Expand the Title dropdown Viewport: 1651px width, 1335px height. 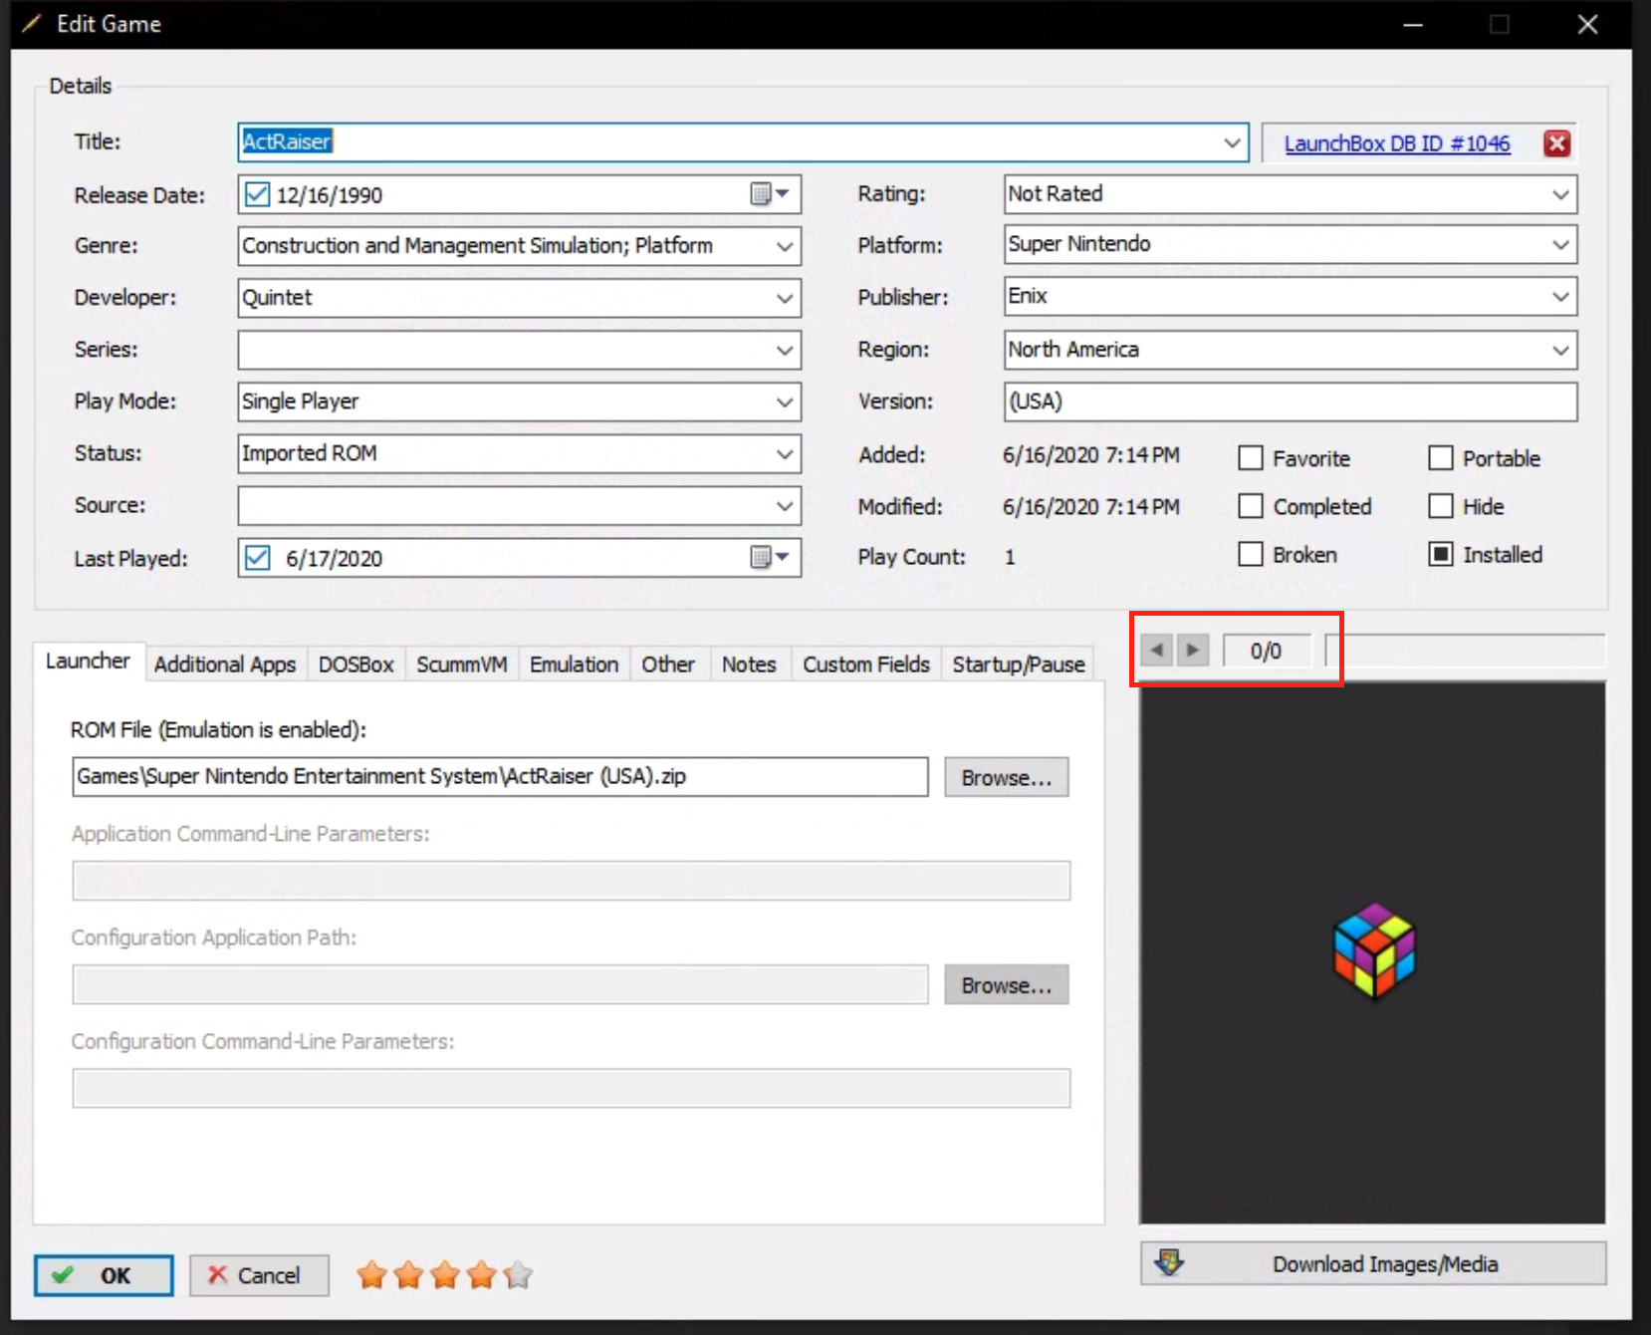[1232, 142]
